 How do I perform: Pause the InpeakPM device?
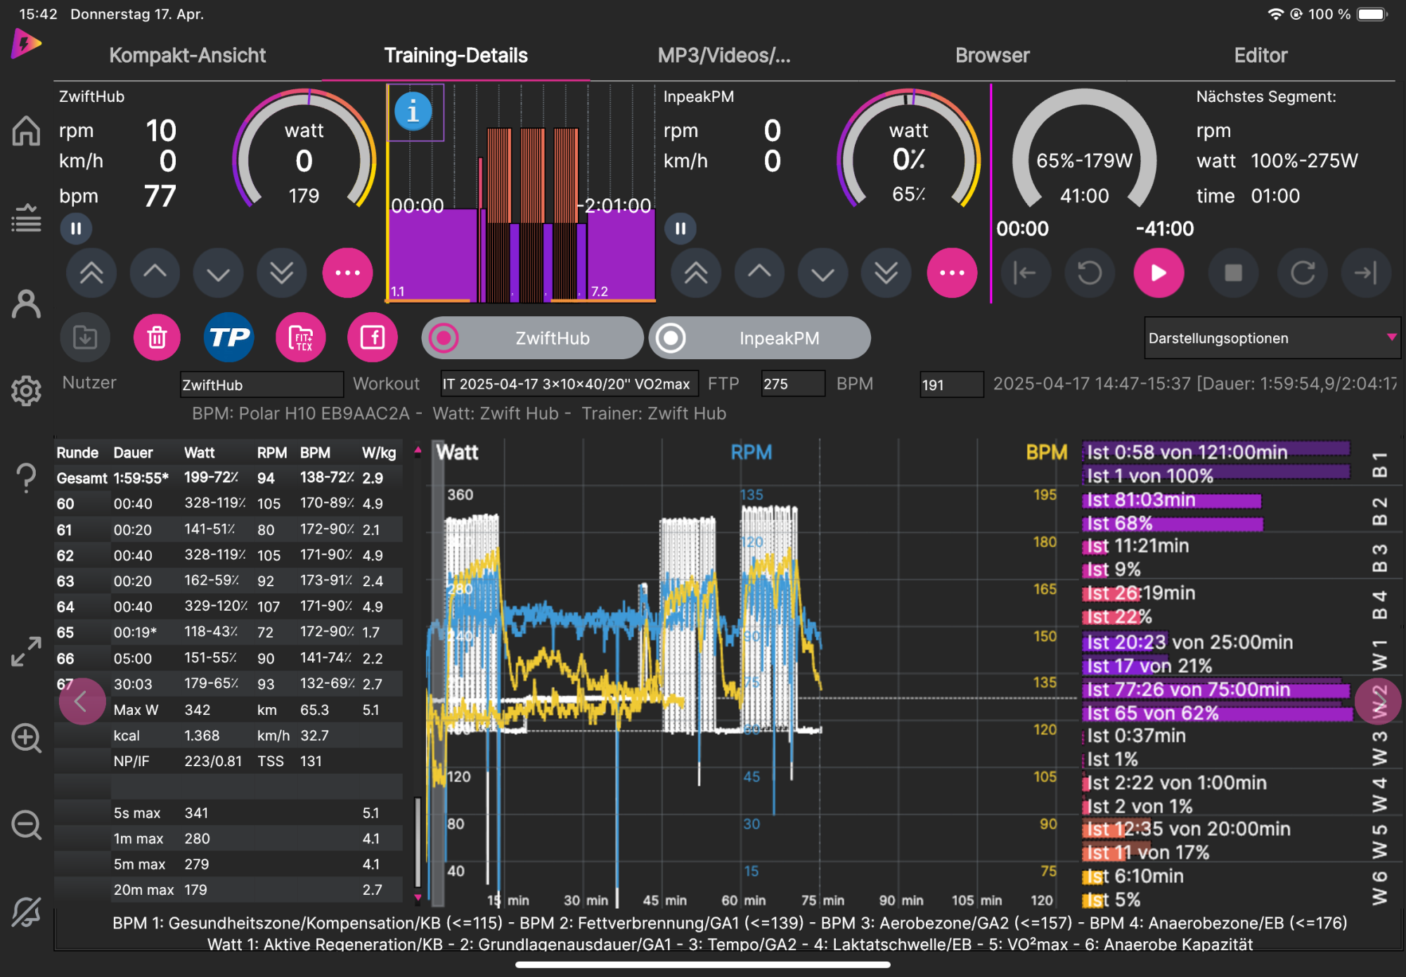pyautogui.click(x=681, y=228)
